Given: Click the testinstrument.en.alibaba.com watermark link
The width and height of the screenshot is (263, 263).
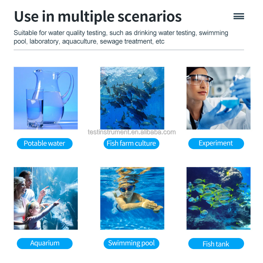Looking at the screenshot, I should [x=132, y=132].
